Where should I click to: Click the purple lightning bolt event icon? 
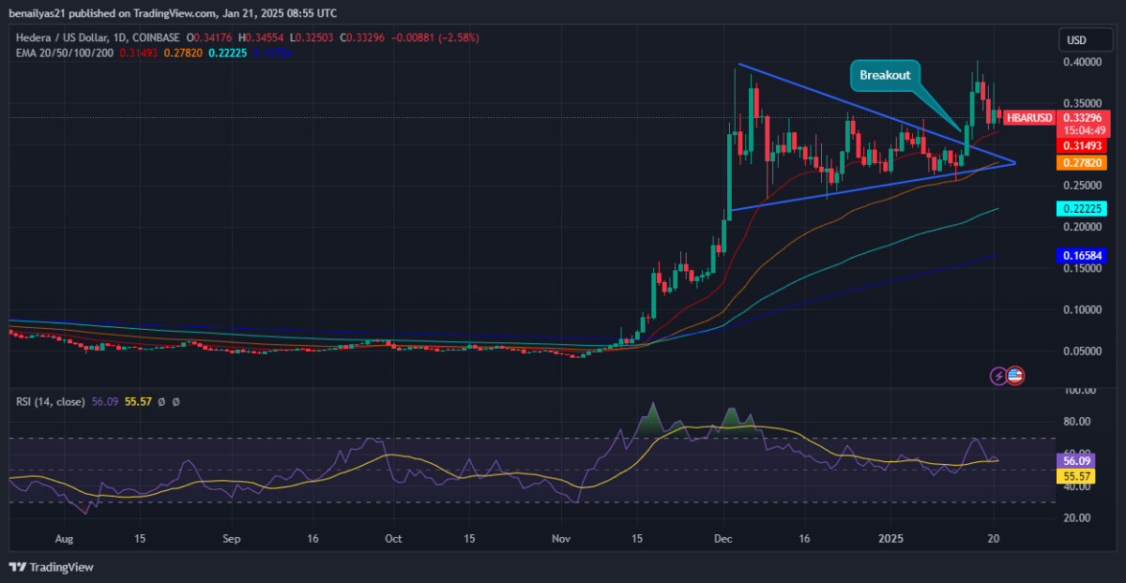click(999, 376)
